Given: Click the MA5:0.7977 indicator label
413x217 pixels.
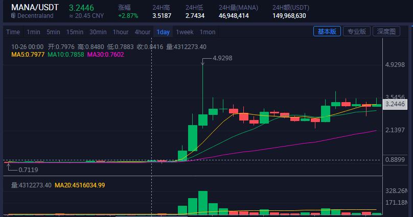Looking at the screenshot, I should tap(28, 55).
